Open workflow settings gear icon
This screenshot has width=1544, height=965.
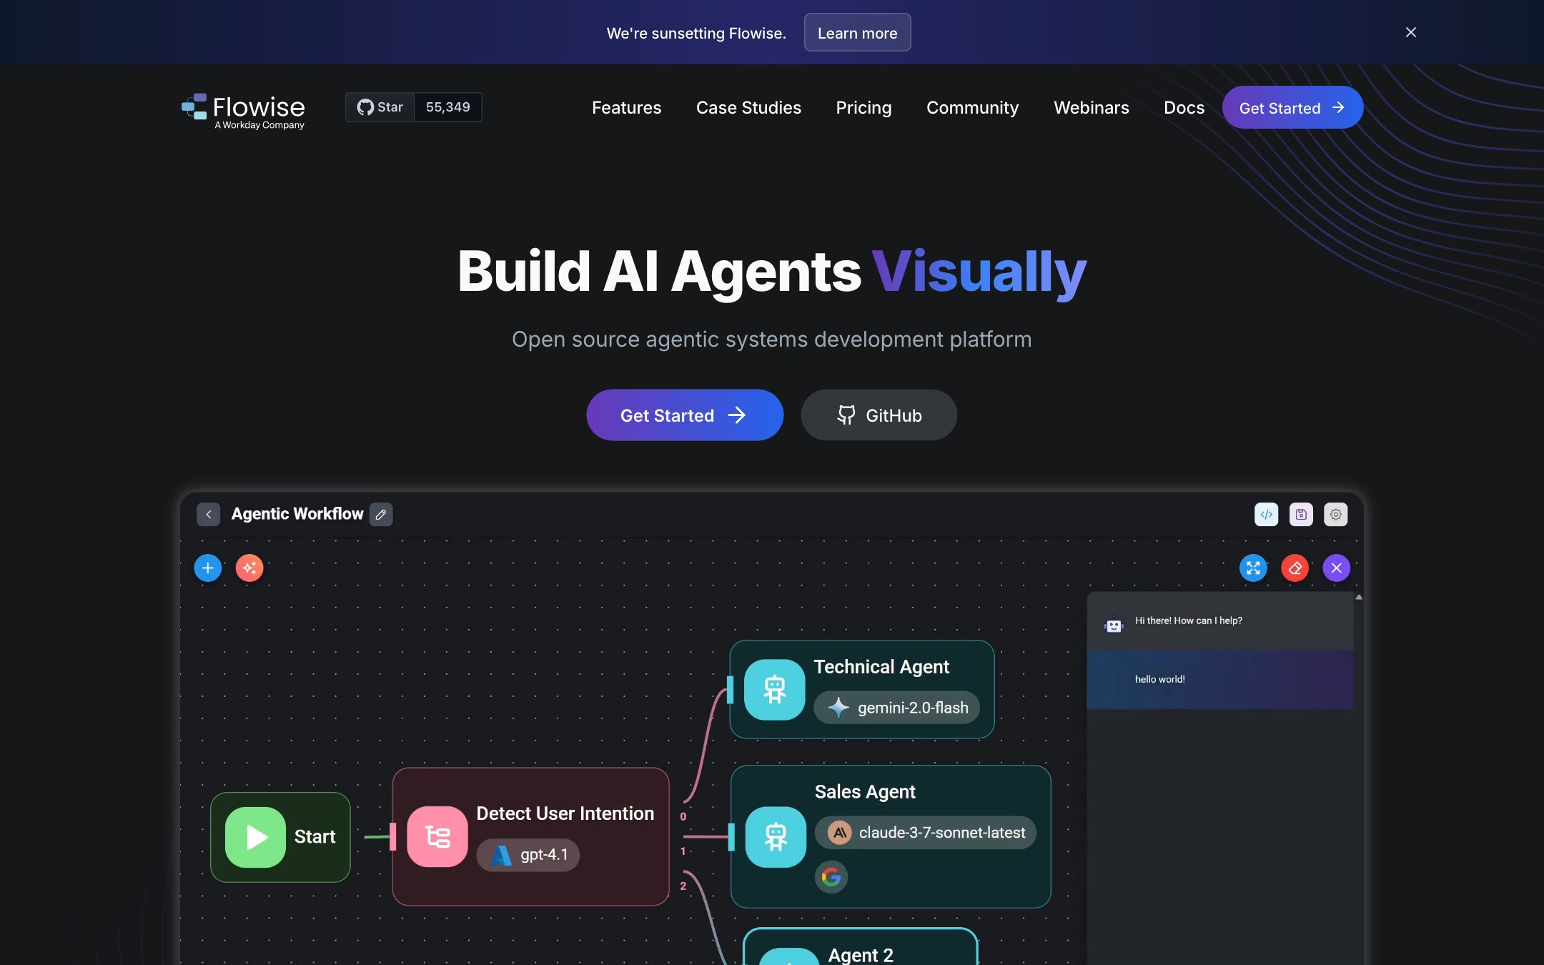pos(1335,514)
